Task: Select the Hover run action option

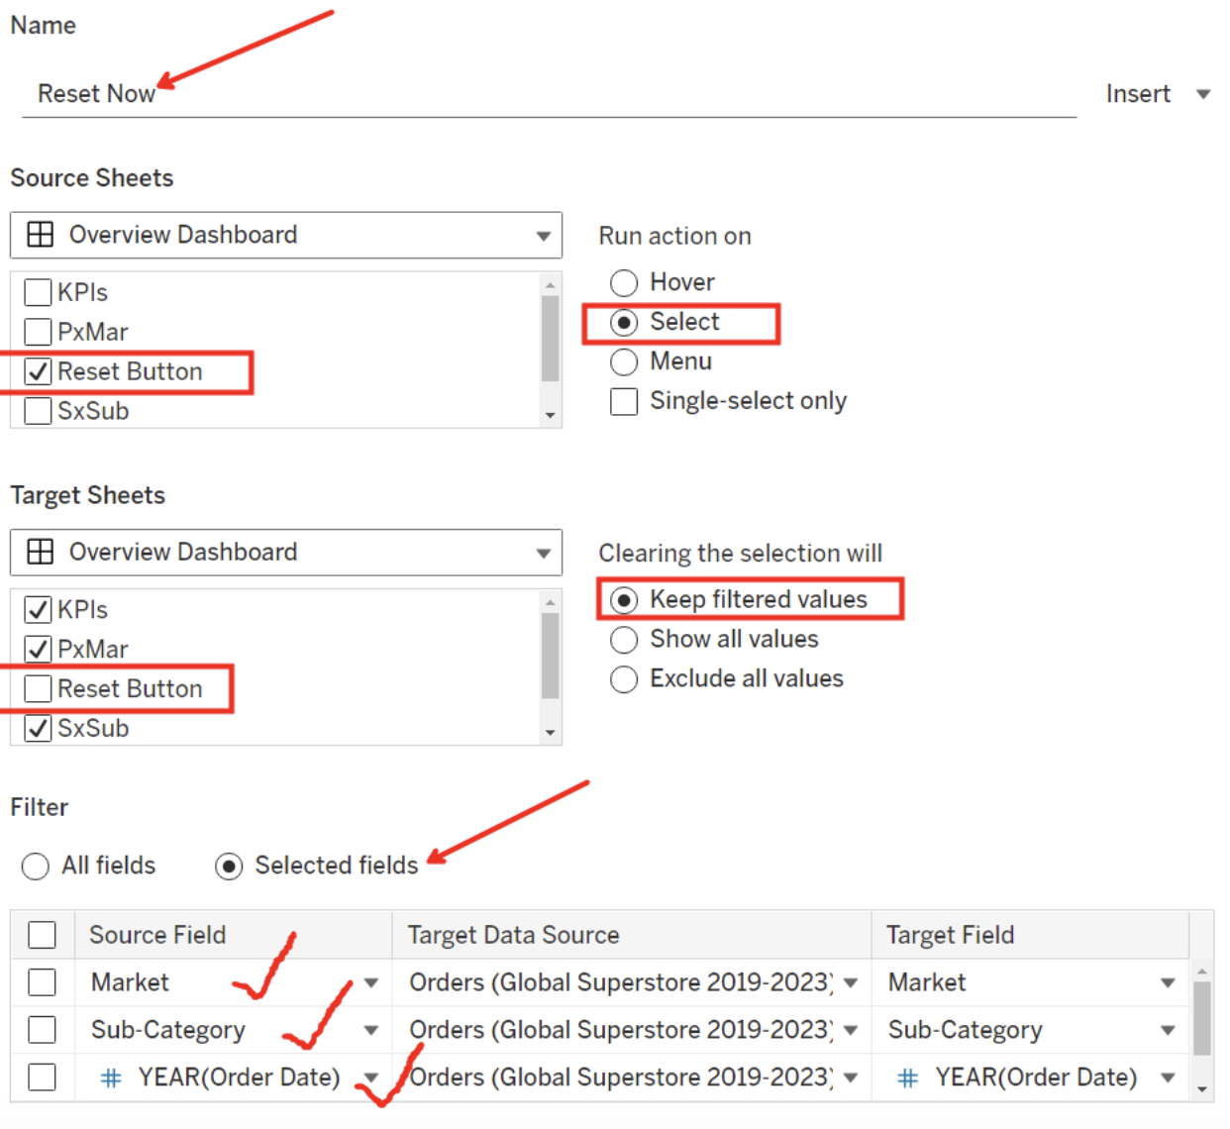Action: tap(624, 282)
